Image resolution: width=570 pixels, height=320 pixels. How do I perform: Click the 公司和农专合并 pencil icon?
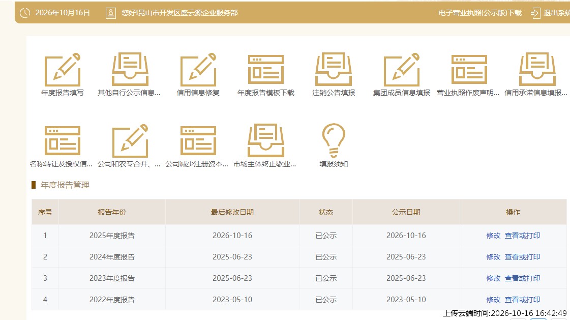130,141
